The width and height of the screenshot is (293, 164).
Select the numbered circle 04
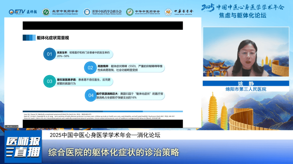pos(91,95)
